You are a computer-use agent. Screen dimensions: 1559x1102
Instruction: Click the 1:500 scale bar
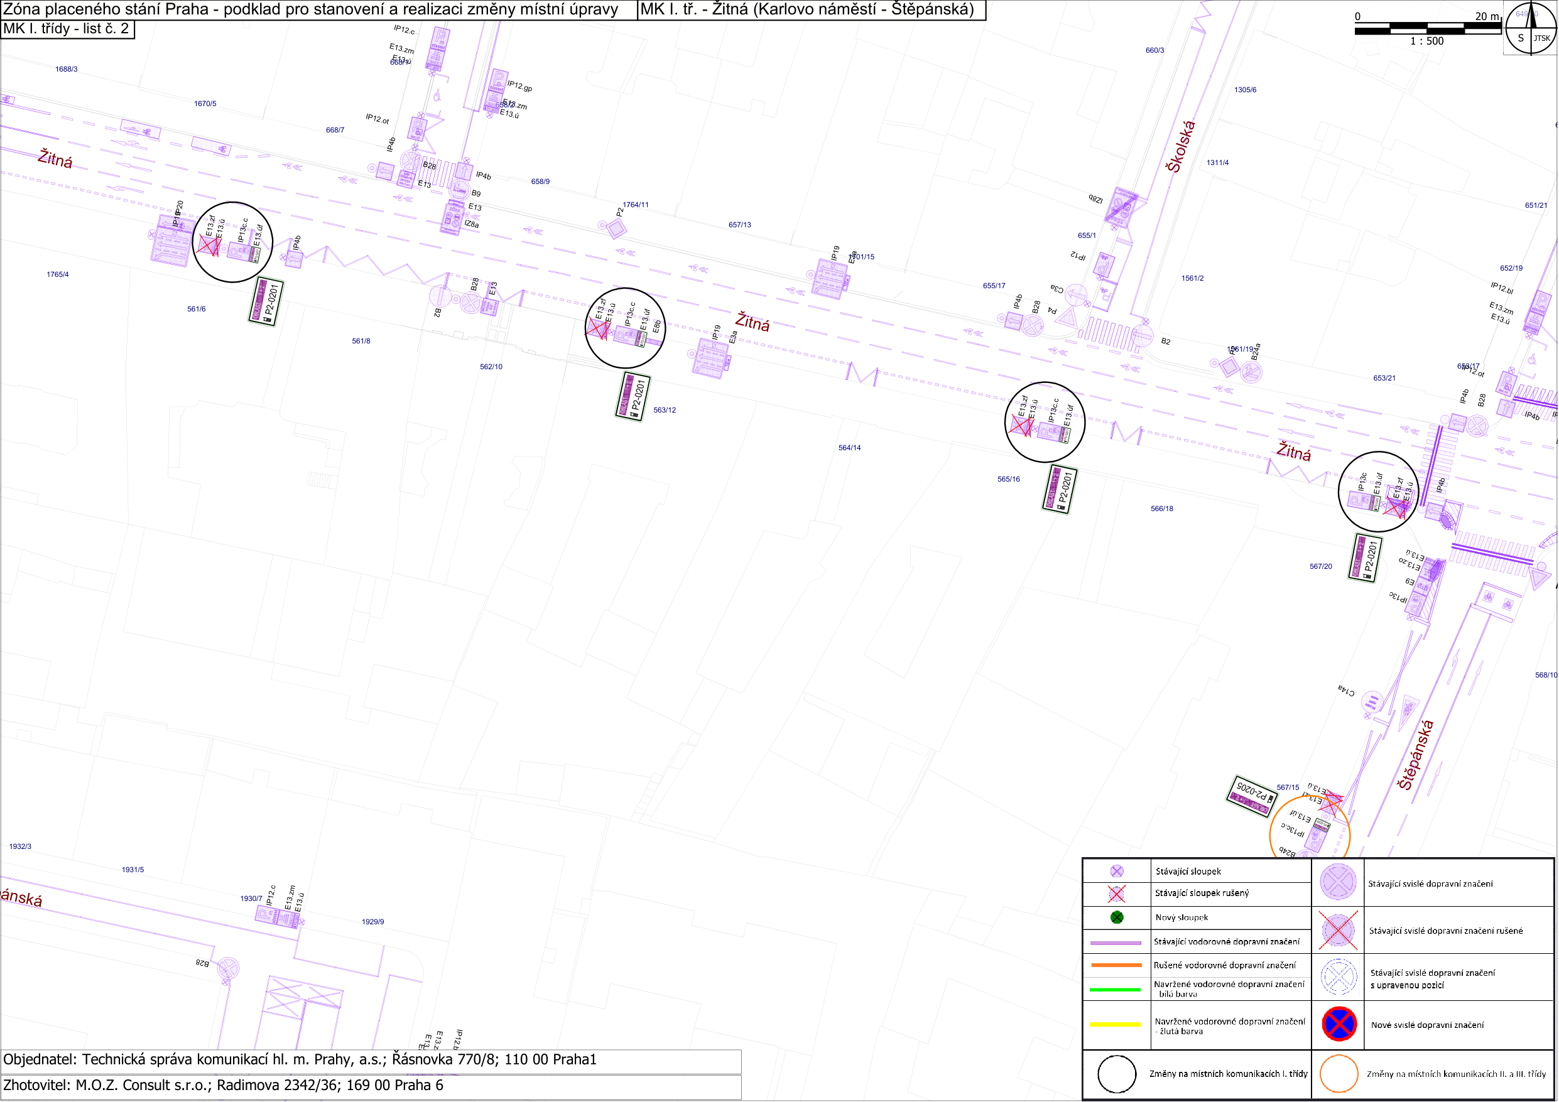(1426, 28)
